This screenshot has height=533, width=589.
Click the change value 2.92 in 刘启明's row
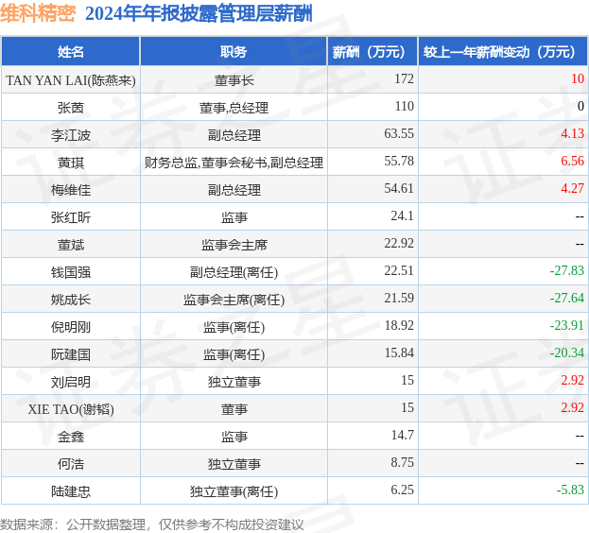pos(573,380)
